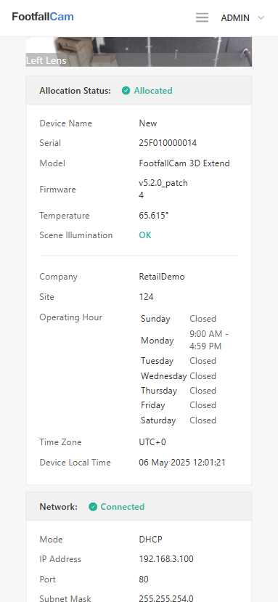The image size is (278, 602).
Task: Open the hamburger navigation menu
Action: click(x=202, y=17)
